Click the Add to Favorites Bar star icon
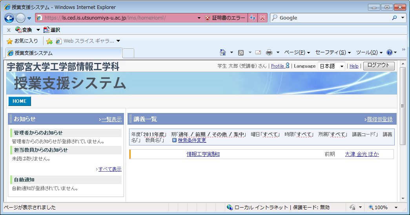The height and width of the screenshot is (215, 410). tap(49, 41)
